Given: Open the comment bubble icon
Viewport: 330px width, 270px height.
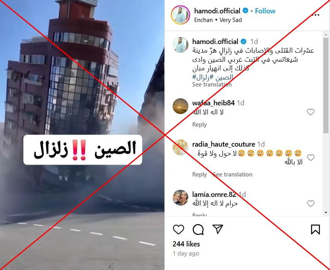Looking at the screenshot, I should pos(198,229).
